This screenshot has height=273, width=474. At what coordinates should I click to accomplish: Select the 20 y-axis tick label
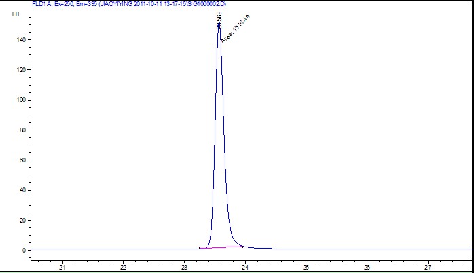pos(22,221)
